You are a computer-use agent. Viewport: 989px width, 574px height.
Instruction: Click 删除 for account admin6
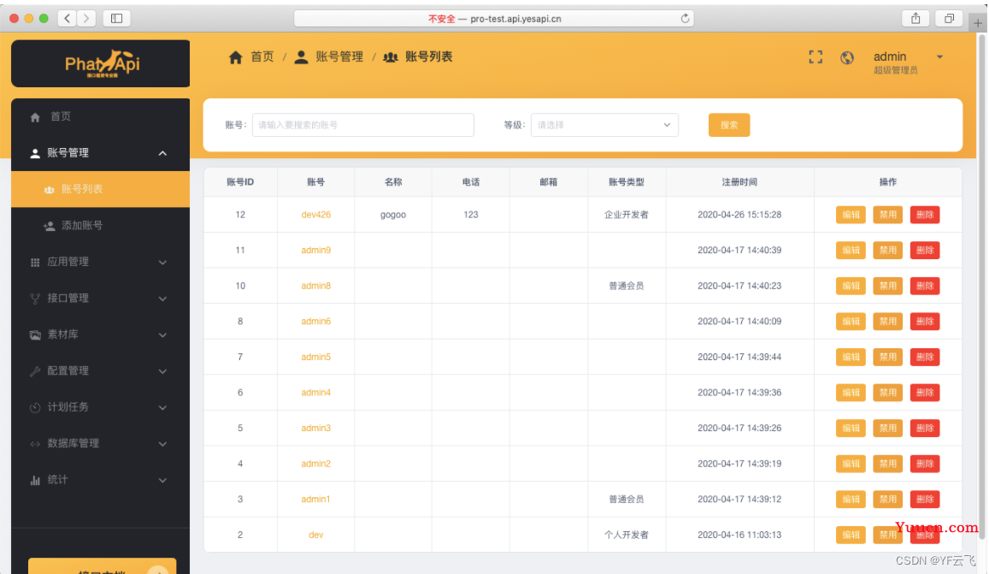point(925,322)
